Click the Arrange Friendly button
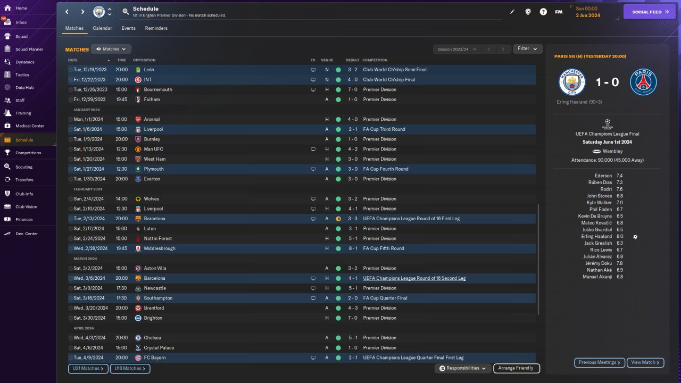681x383 pixels. (517, 368)
